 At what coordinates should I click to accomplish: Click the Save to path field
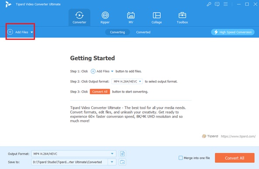point(69,162)
